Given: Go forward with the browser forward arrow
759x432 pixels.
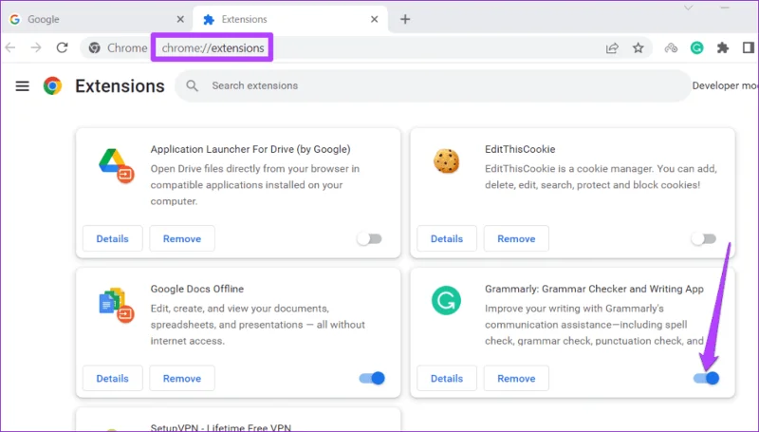Looking at the screenshot, I should click(x=36, y=47).
